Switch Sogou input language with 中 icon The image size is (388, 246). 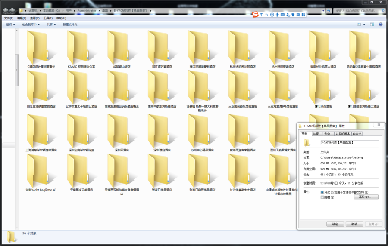pyautogui.click(x=262, y=15)
